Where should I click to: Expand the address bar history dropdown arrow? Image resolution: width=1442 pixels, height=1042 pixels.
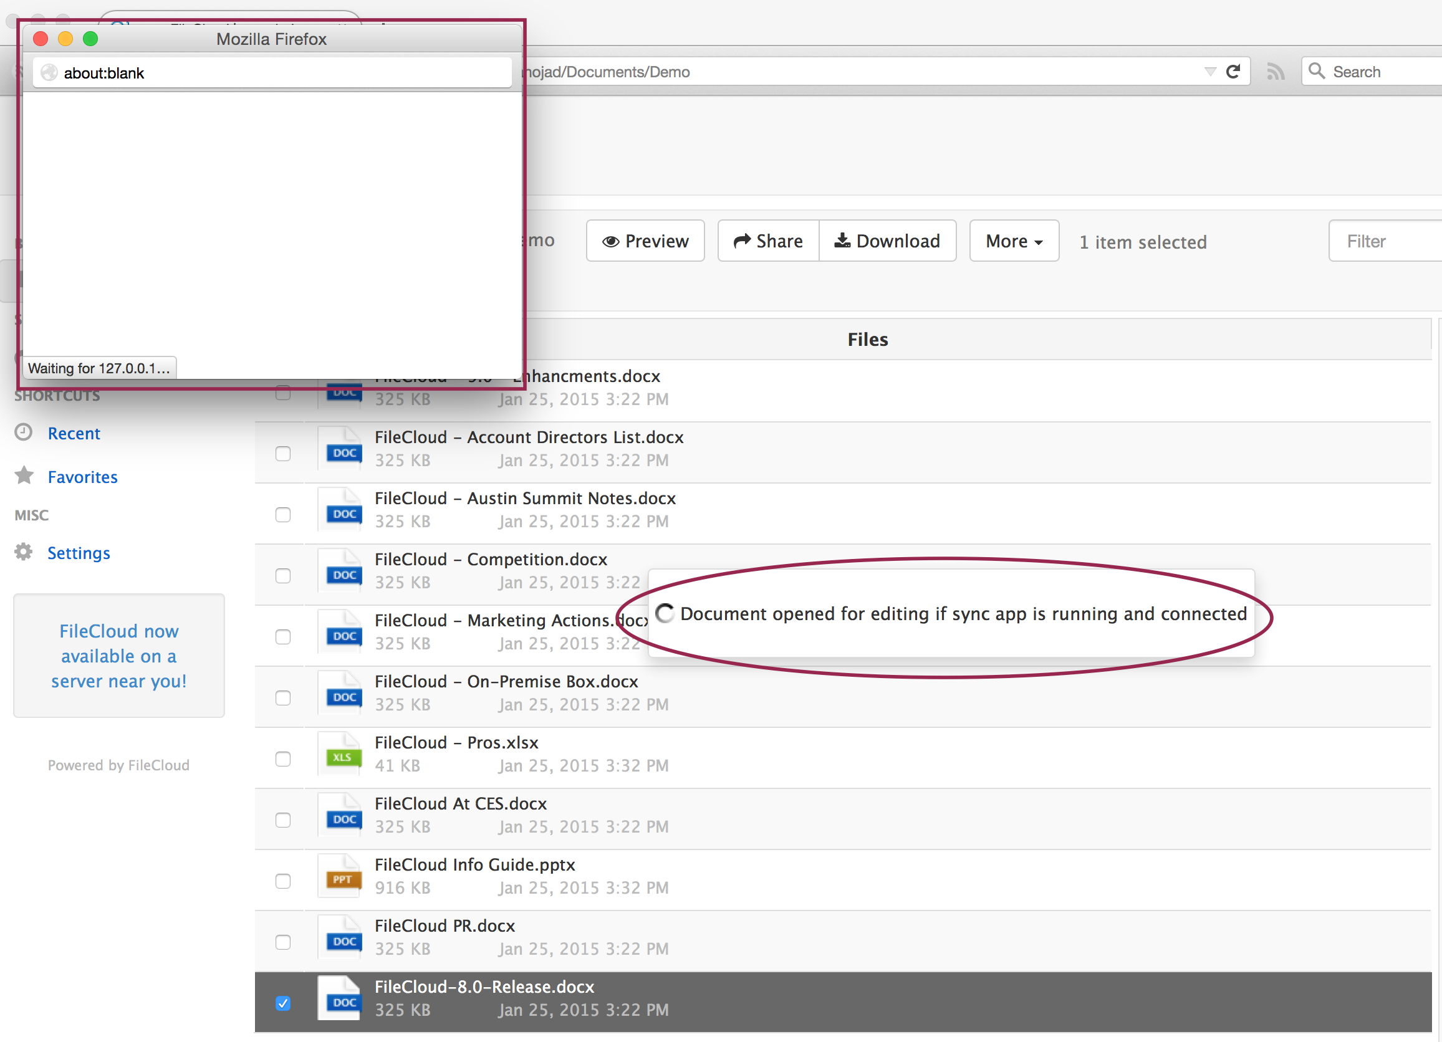1210,72
